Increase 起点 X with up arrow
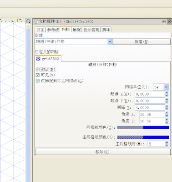 click(x=167, y=93)
